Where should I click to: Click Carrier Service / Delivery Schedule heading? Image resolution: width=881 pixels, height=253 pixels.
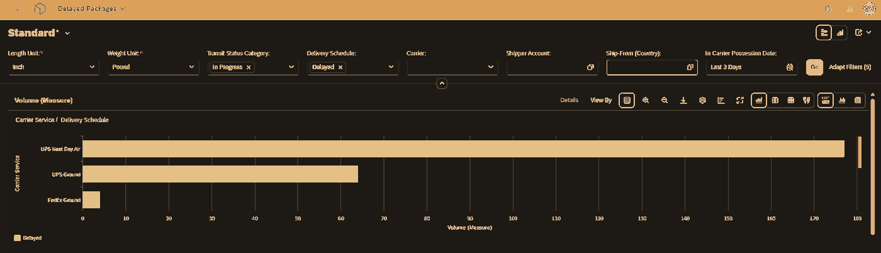62,120
